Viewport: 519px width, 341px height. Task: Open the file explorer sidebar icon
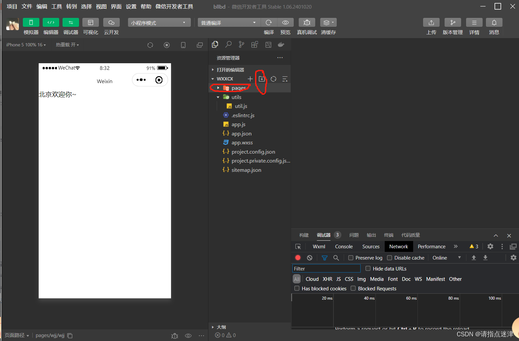[215, 44]
